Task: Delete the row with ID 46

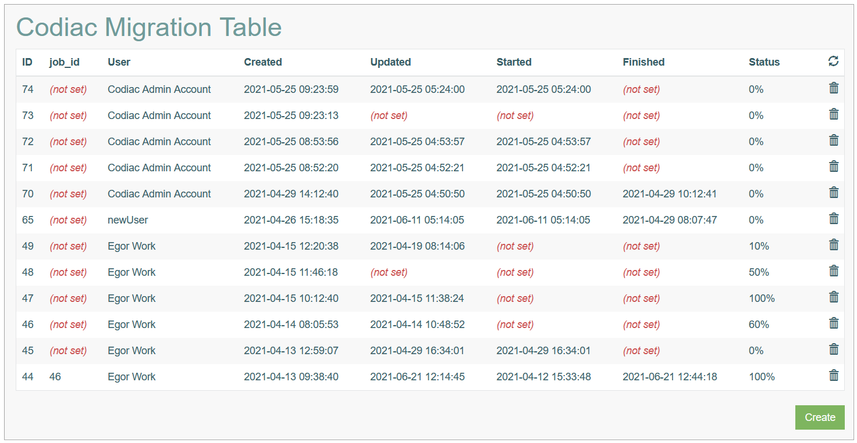Action: click(834, 323)
